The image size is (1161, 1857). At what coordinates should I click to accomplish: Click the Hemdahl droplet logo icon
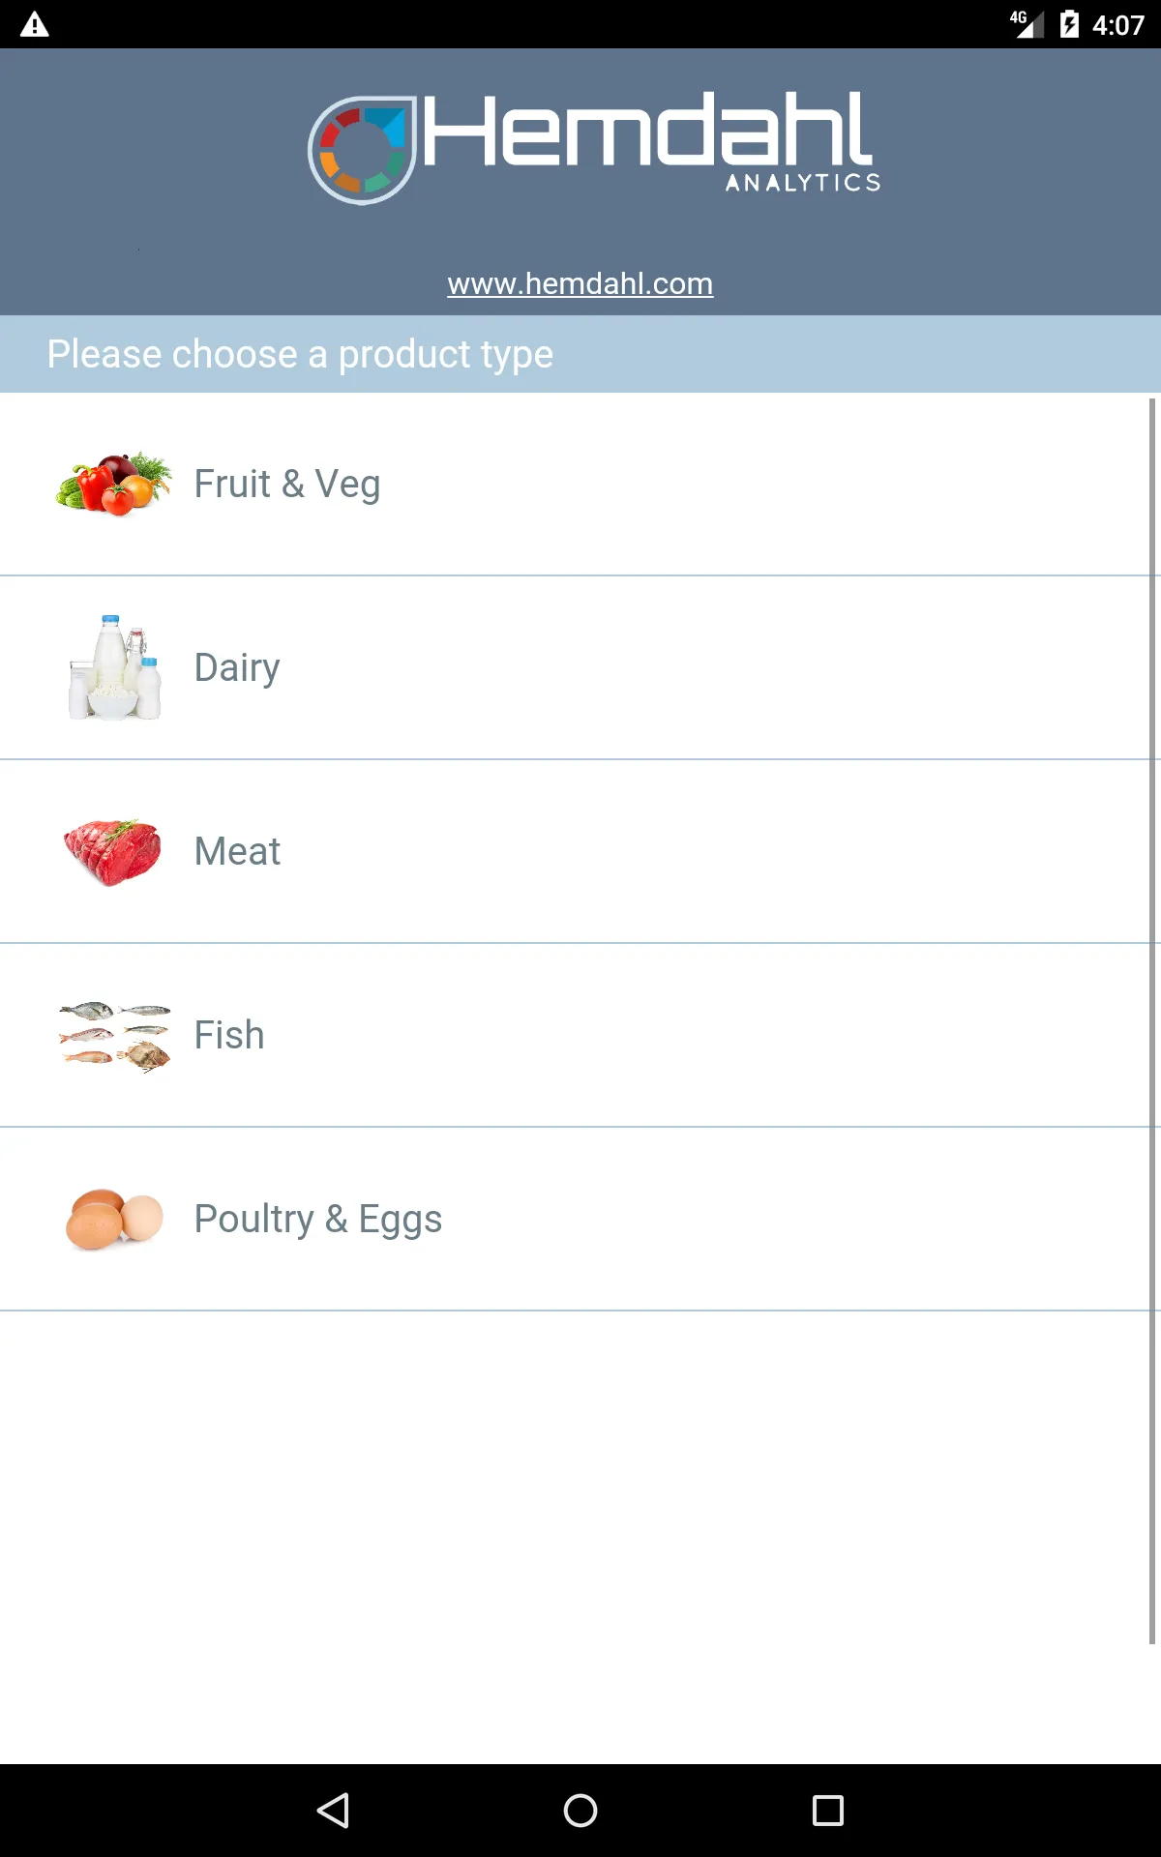[x=362, y=150]
